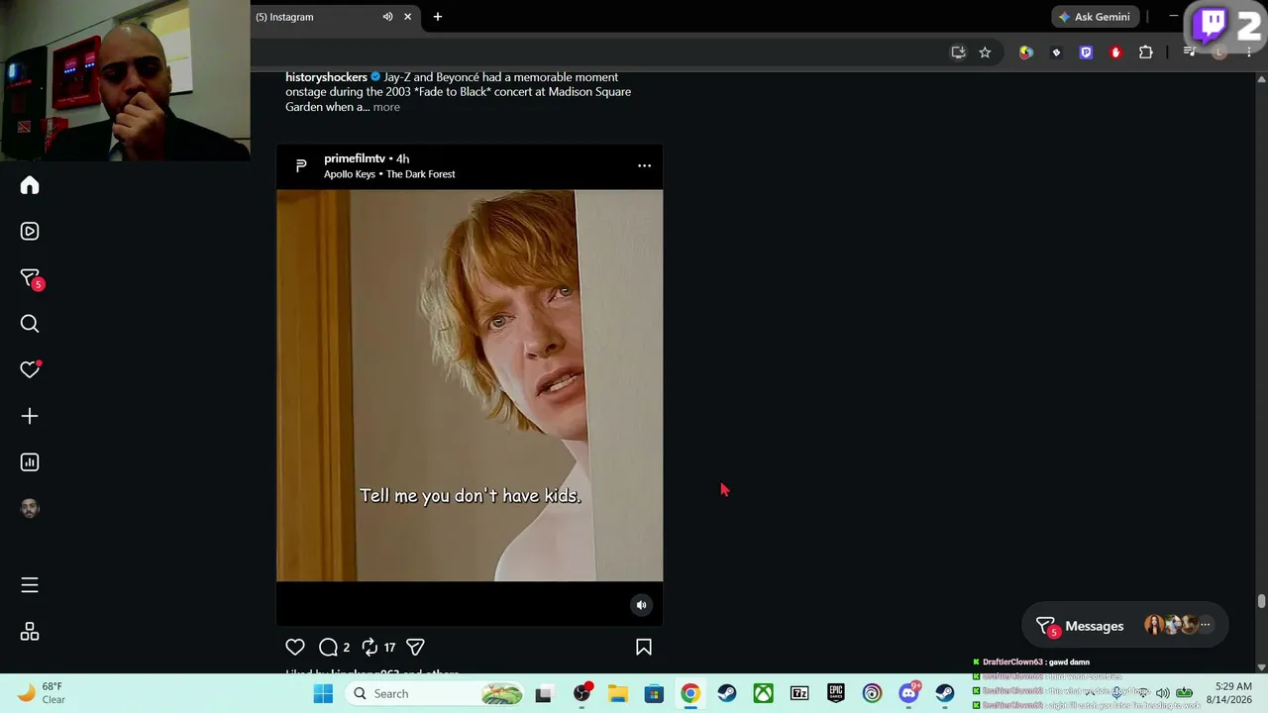Open Instagram search
This screenshot has height=713, width=1268.
click(30, 324)
